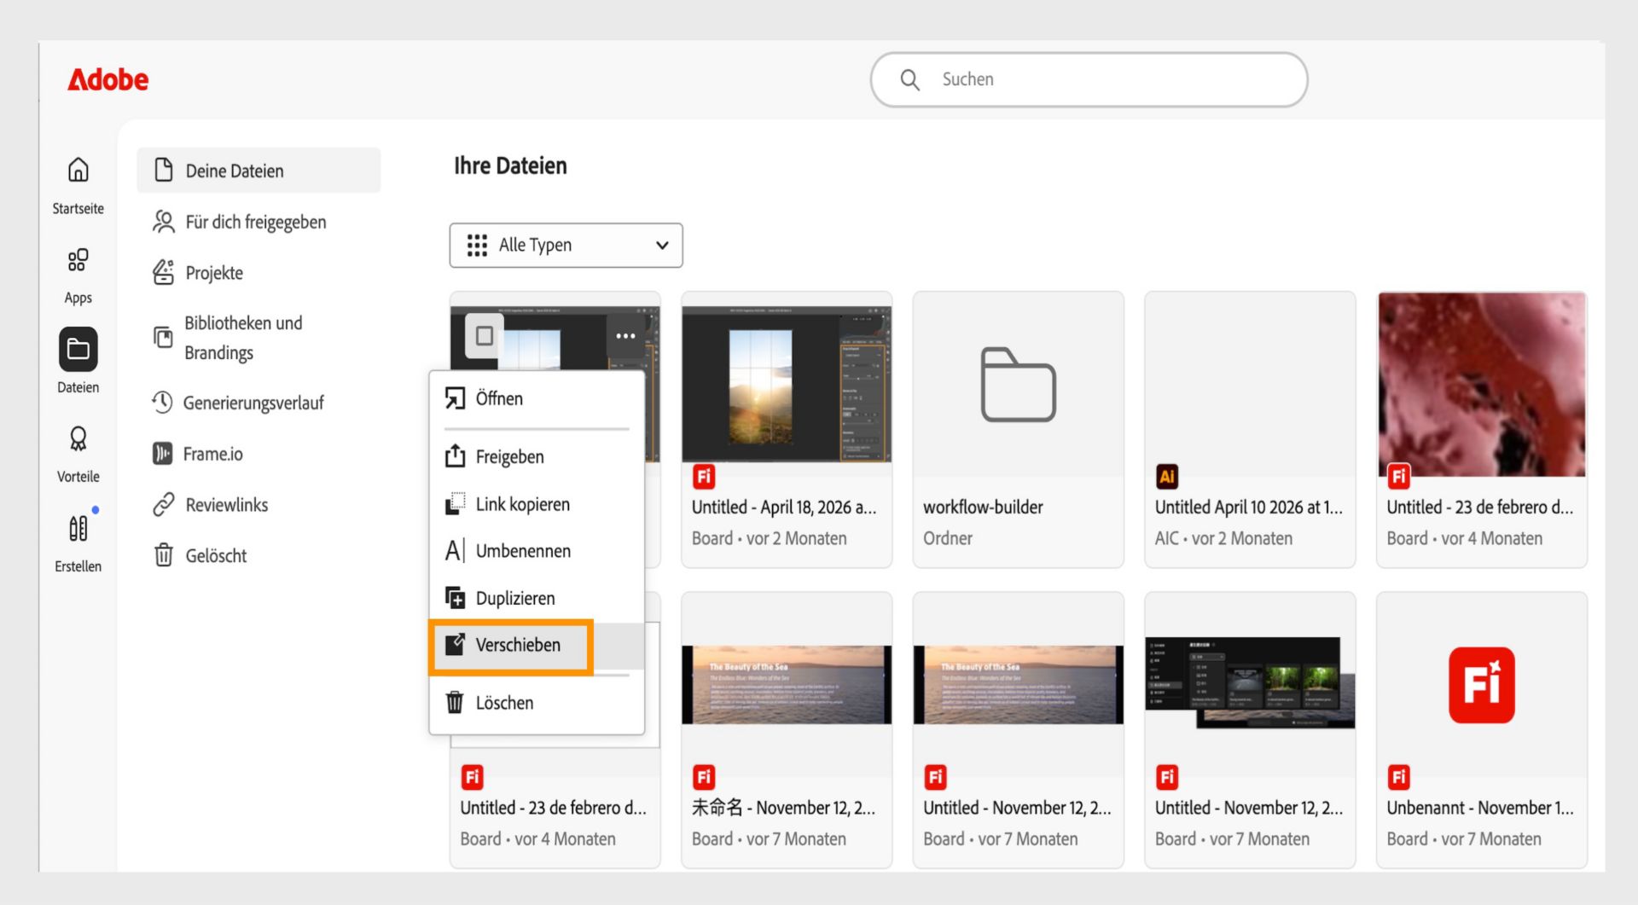The width and height of the screenshot is (1638, 905).
Task: Open Gelöscht trash section
Action: [x=216, y=556]
